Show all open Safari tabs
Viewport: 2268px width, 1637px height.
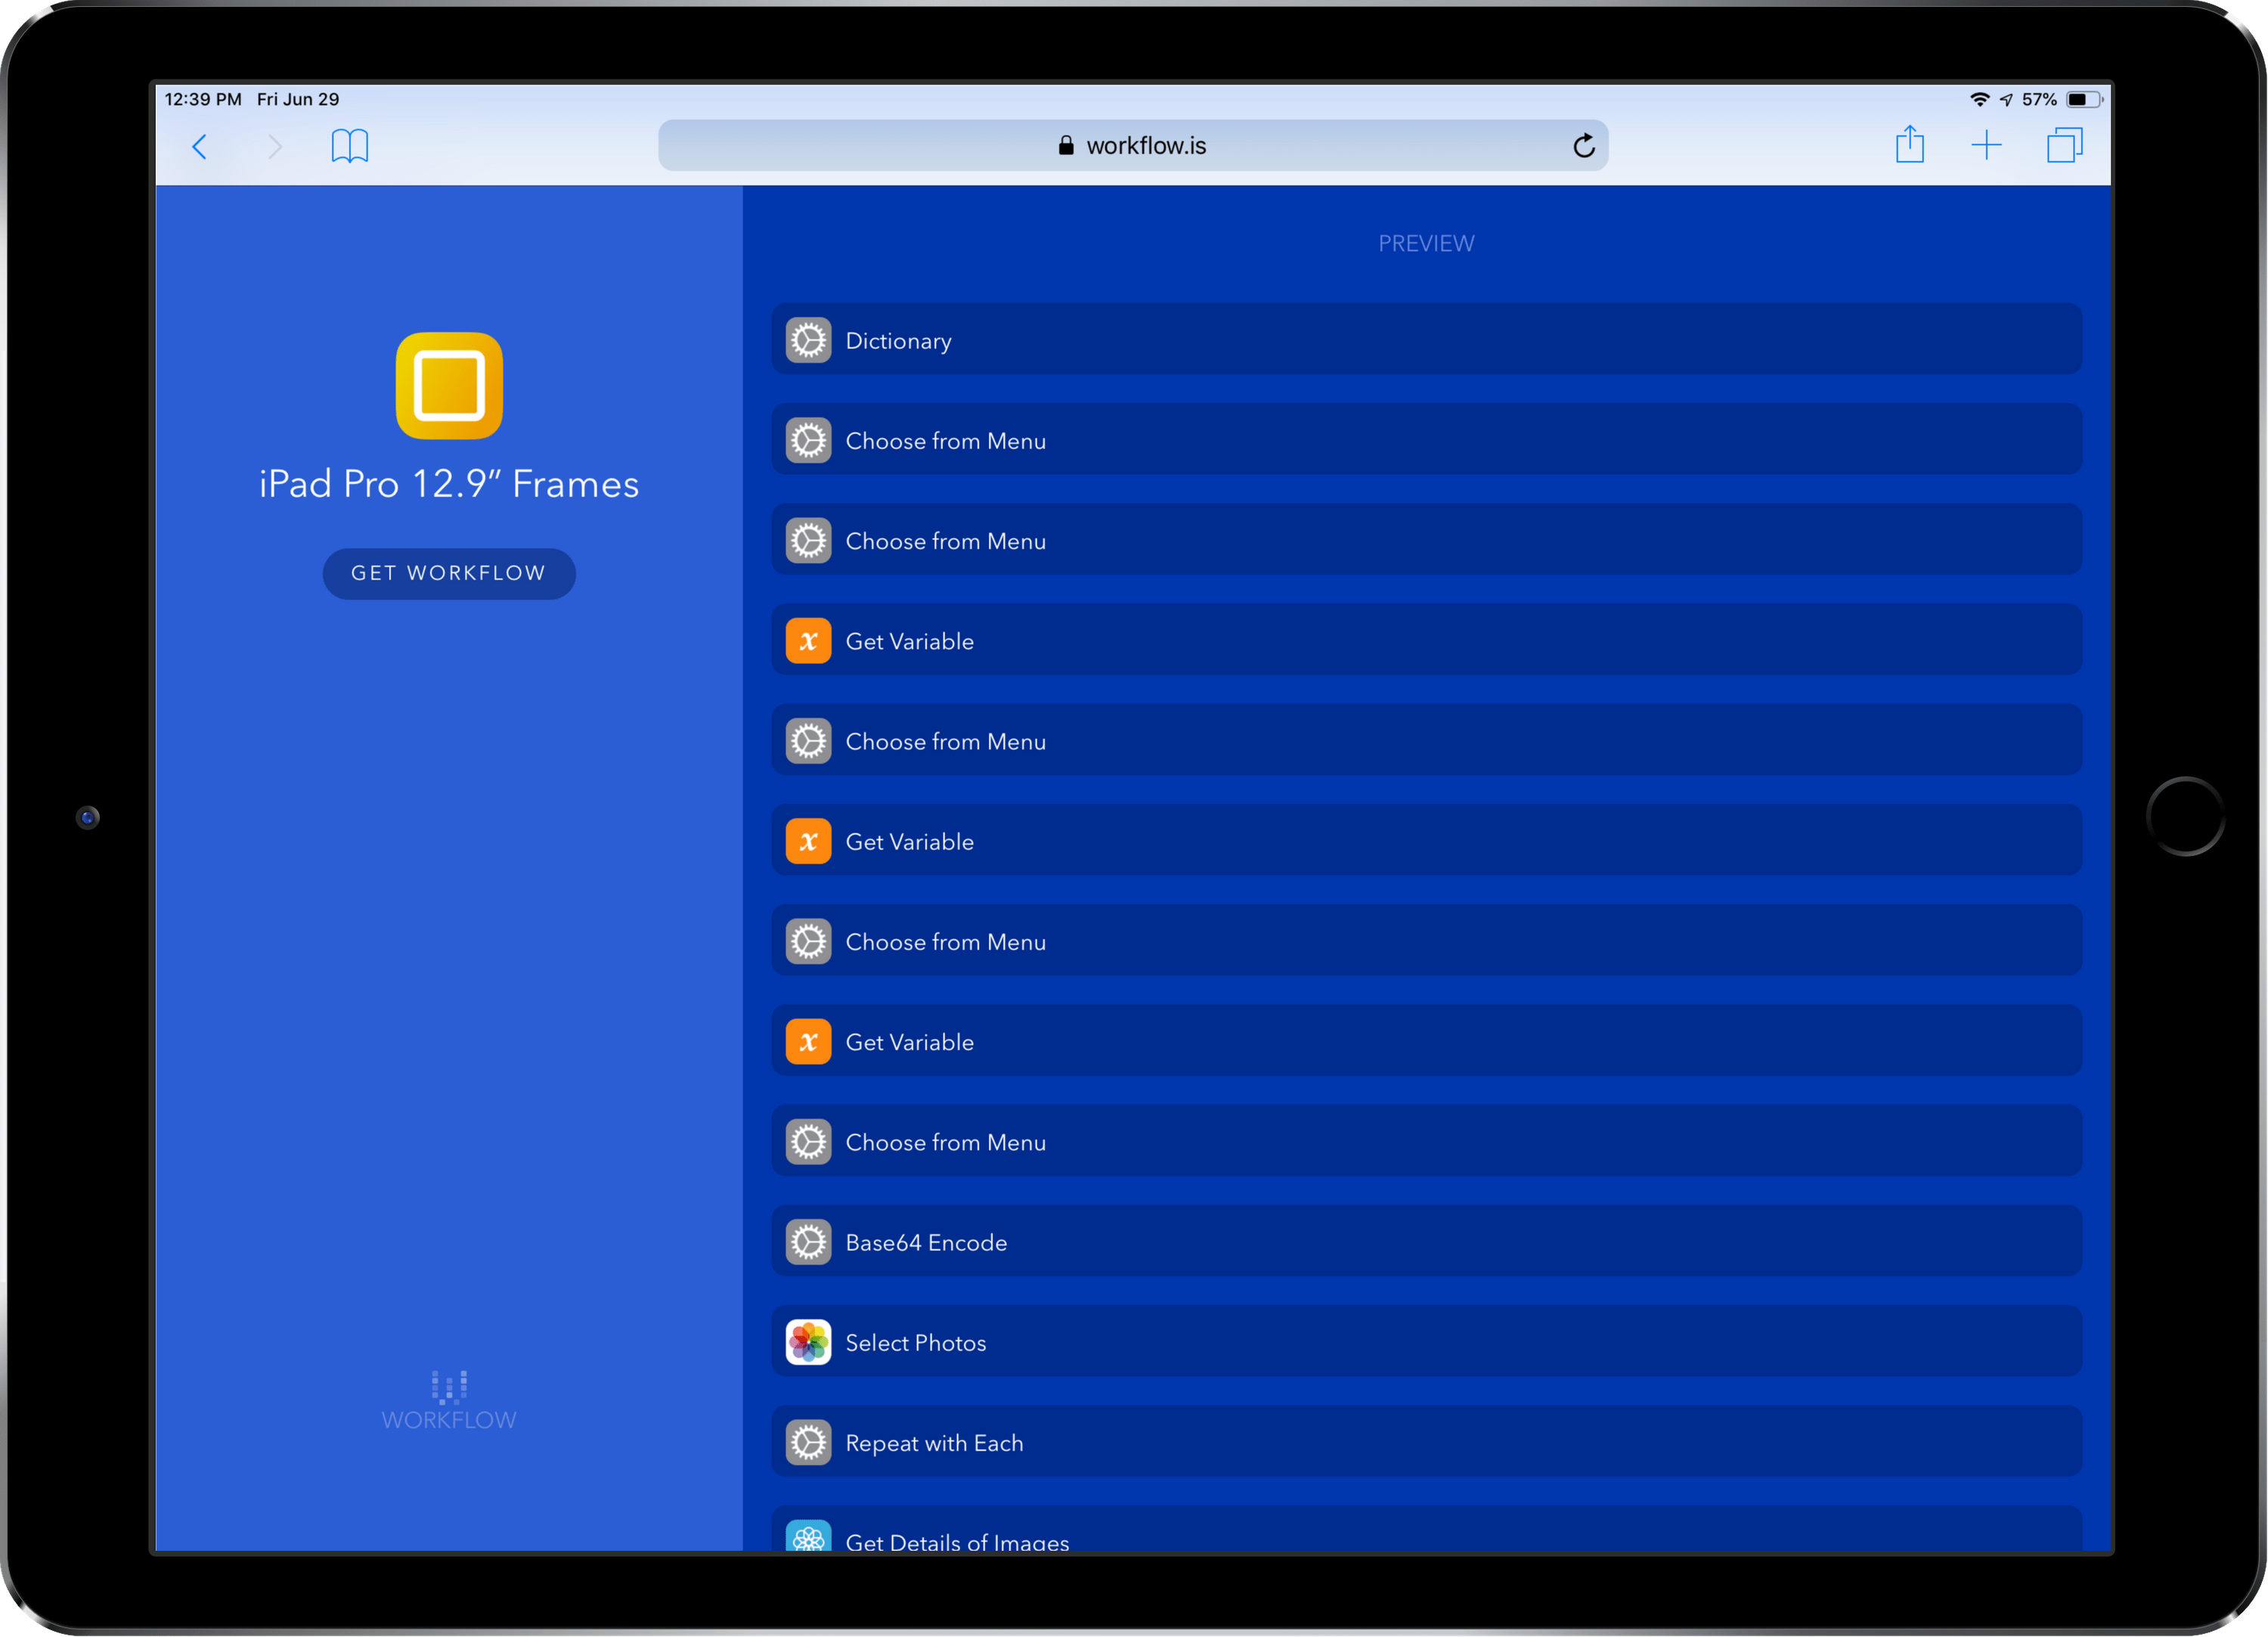2064,146
